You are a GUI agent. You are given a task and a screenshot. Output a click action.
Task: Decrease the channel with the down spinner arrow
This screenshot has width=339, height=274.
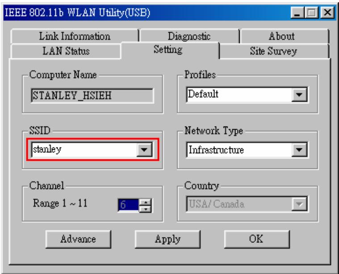tap(146, 209)
